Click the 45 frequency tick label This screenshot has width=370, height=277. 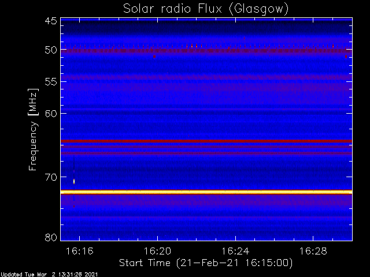(x=51, y=21)
